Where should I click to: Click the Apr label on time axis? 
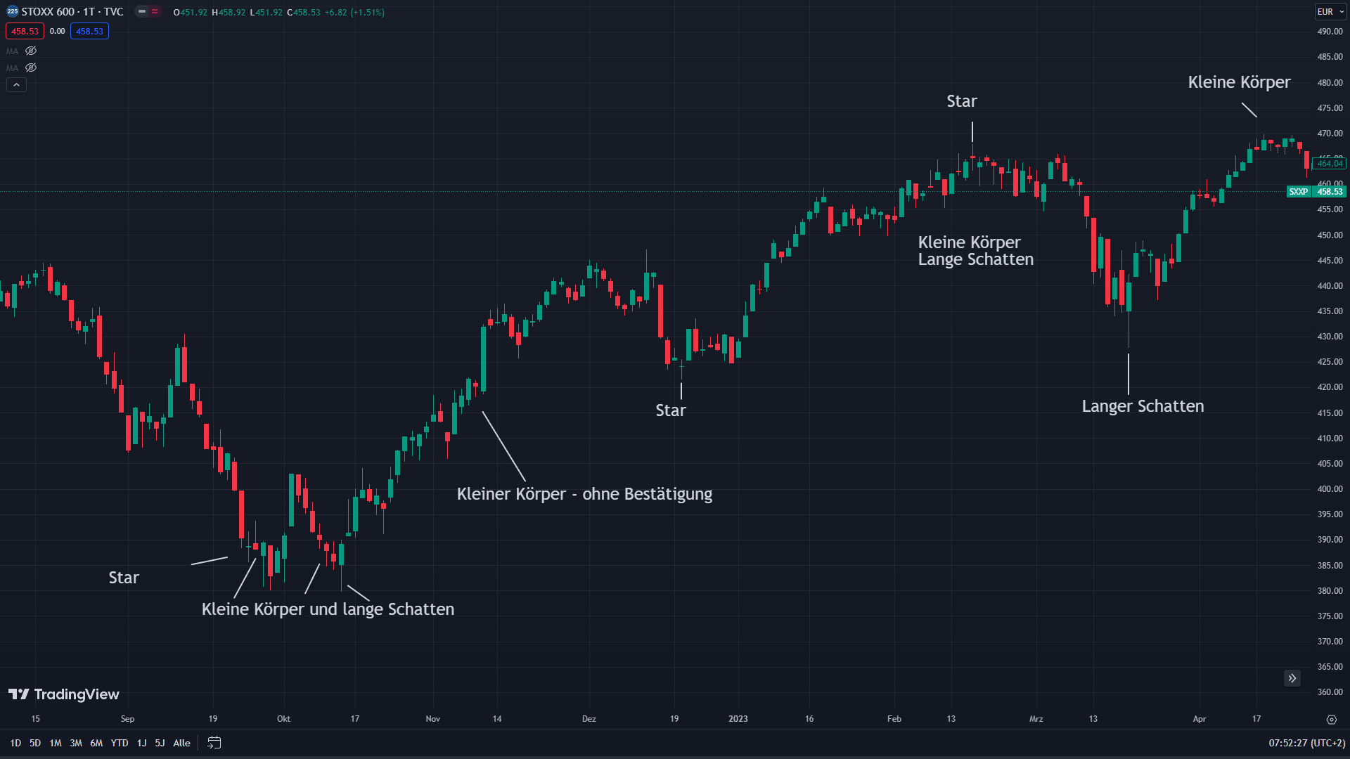(1200, 719)
